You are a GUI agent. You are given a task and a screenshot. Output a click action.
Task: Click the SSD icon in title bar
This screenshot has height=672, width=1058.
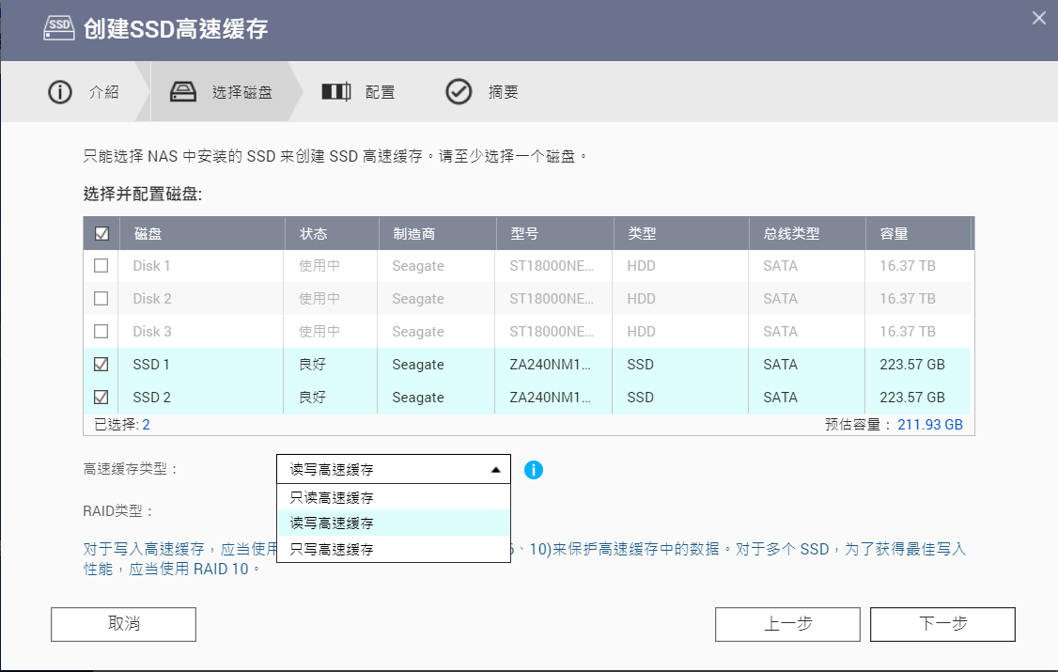pyautogui.click(x=59, y=29)
